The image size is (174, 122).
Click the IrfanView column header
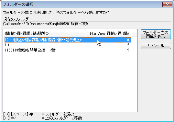tap(108, 33)
